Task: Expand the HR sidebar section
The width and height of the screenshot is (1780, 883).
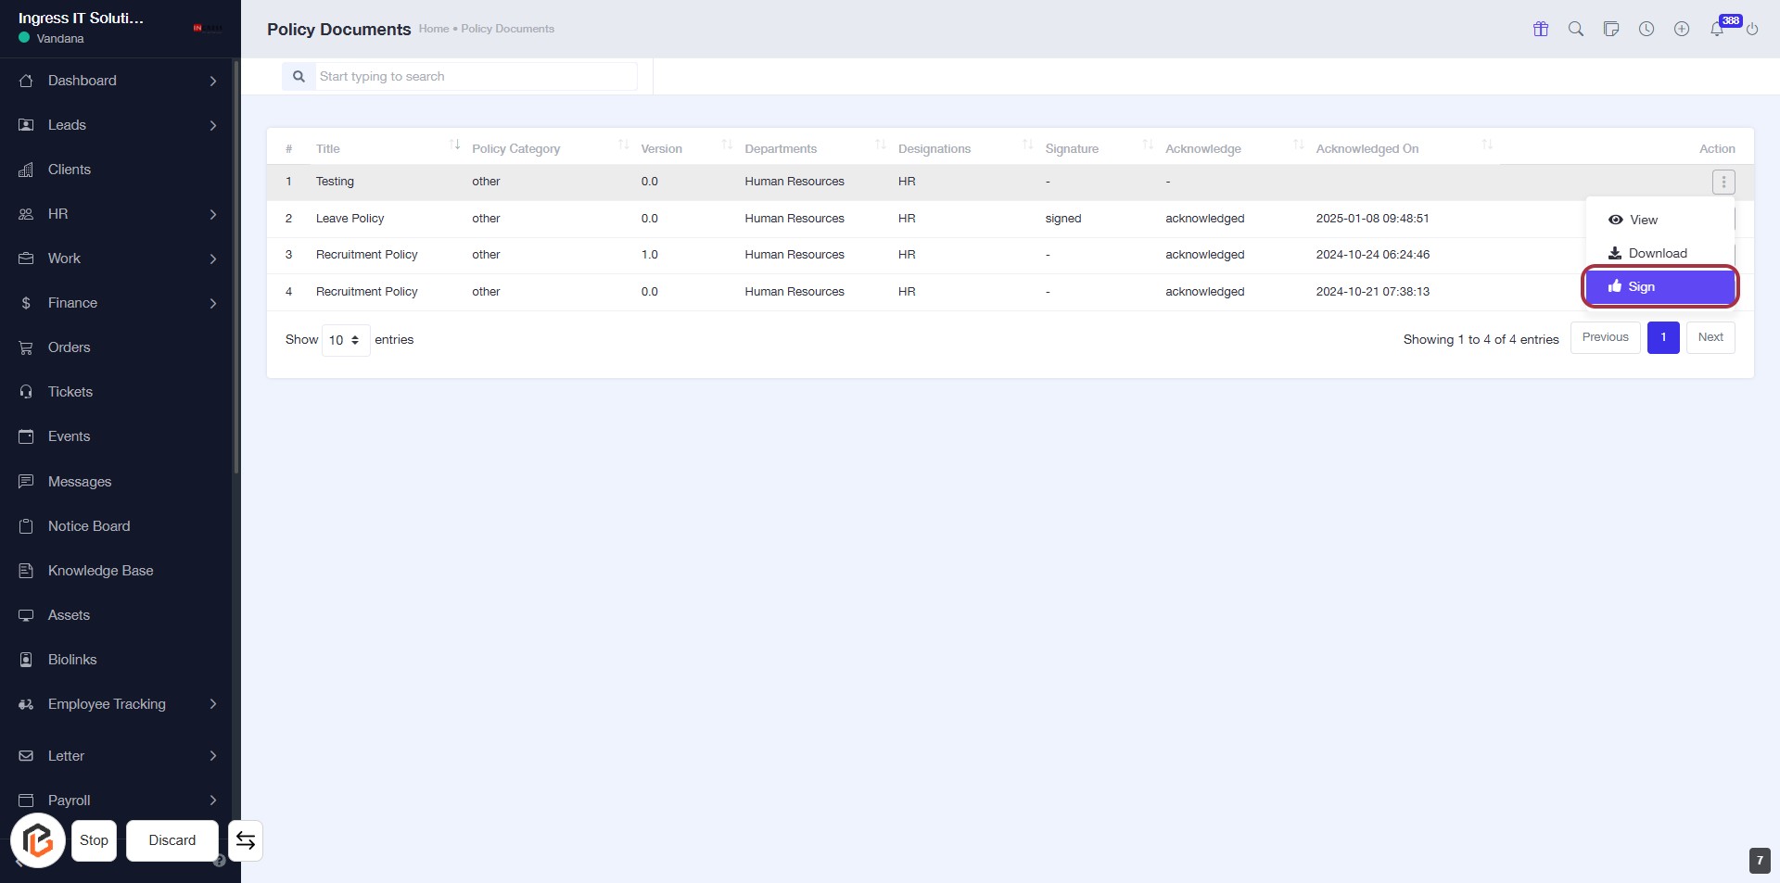Action: 119,214
